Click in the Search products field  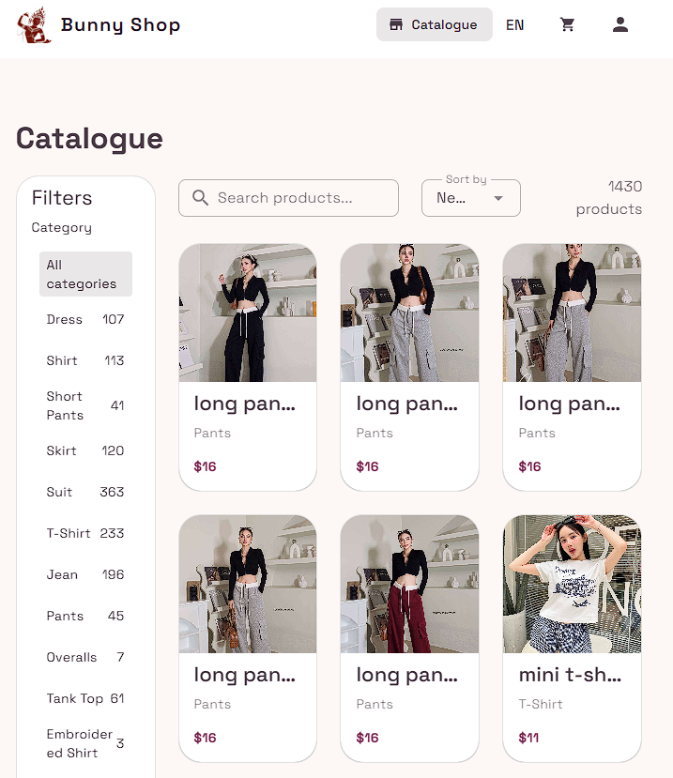(x=300, y=198)
